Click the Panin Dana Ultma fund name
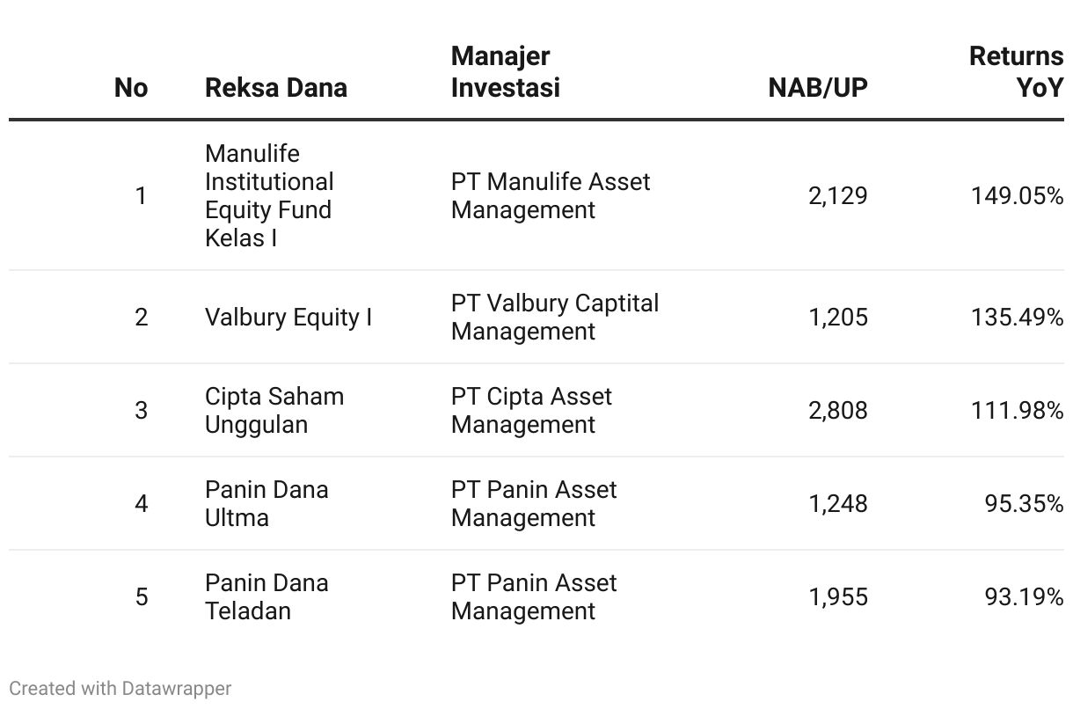This screenshot has height=709, width=1073. coord(266,503)
